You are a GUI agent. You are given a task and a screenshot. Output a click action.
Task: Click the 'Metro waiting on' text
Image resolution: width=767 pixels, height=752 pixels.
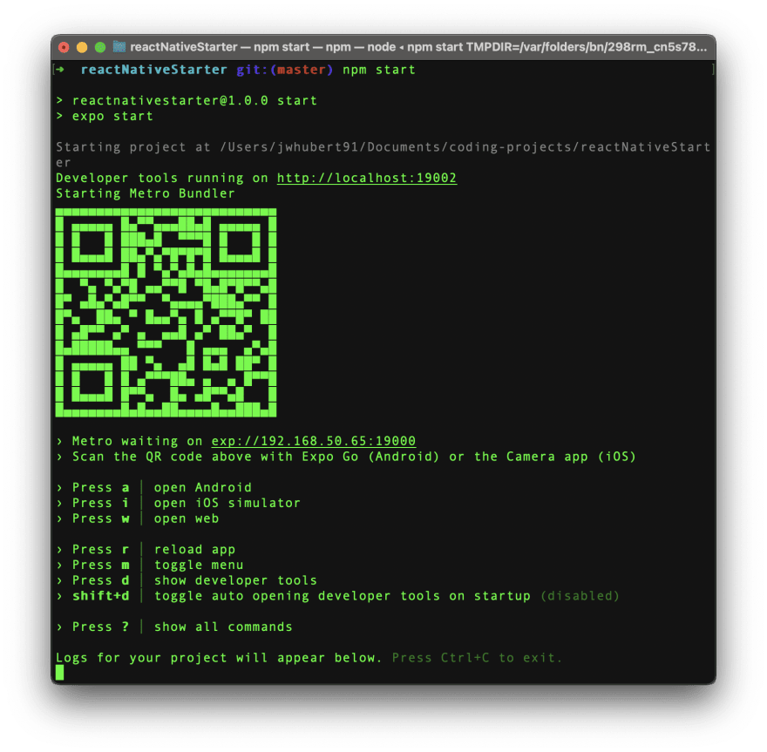pos(138,441)
